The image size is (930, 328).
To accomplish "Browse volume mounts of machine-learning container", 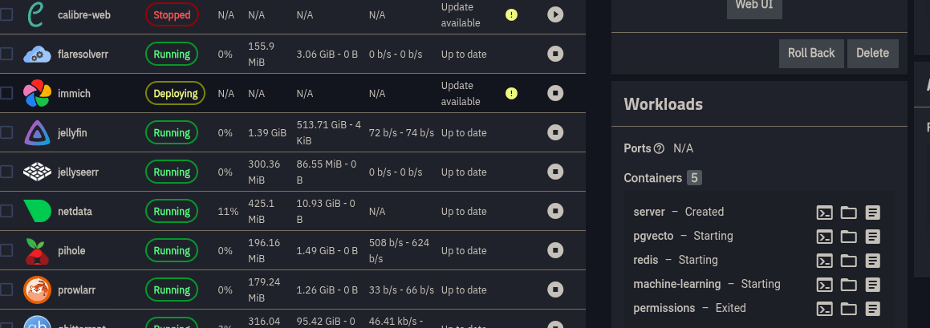I will click(849, 285).
